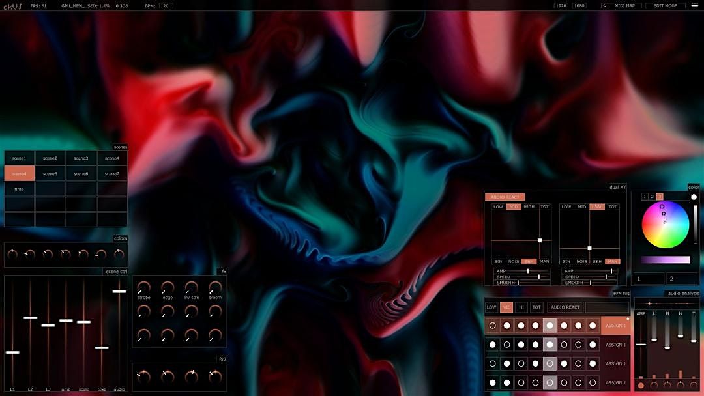Click the first knob in fx2 panel
The width and height of the screenshot is (704, 396).
[x=143, y=376]
